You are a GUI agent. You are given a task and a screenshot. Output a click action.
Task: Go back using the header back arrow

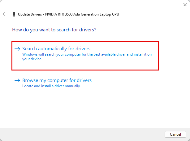[x=5, y=14]
